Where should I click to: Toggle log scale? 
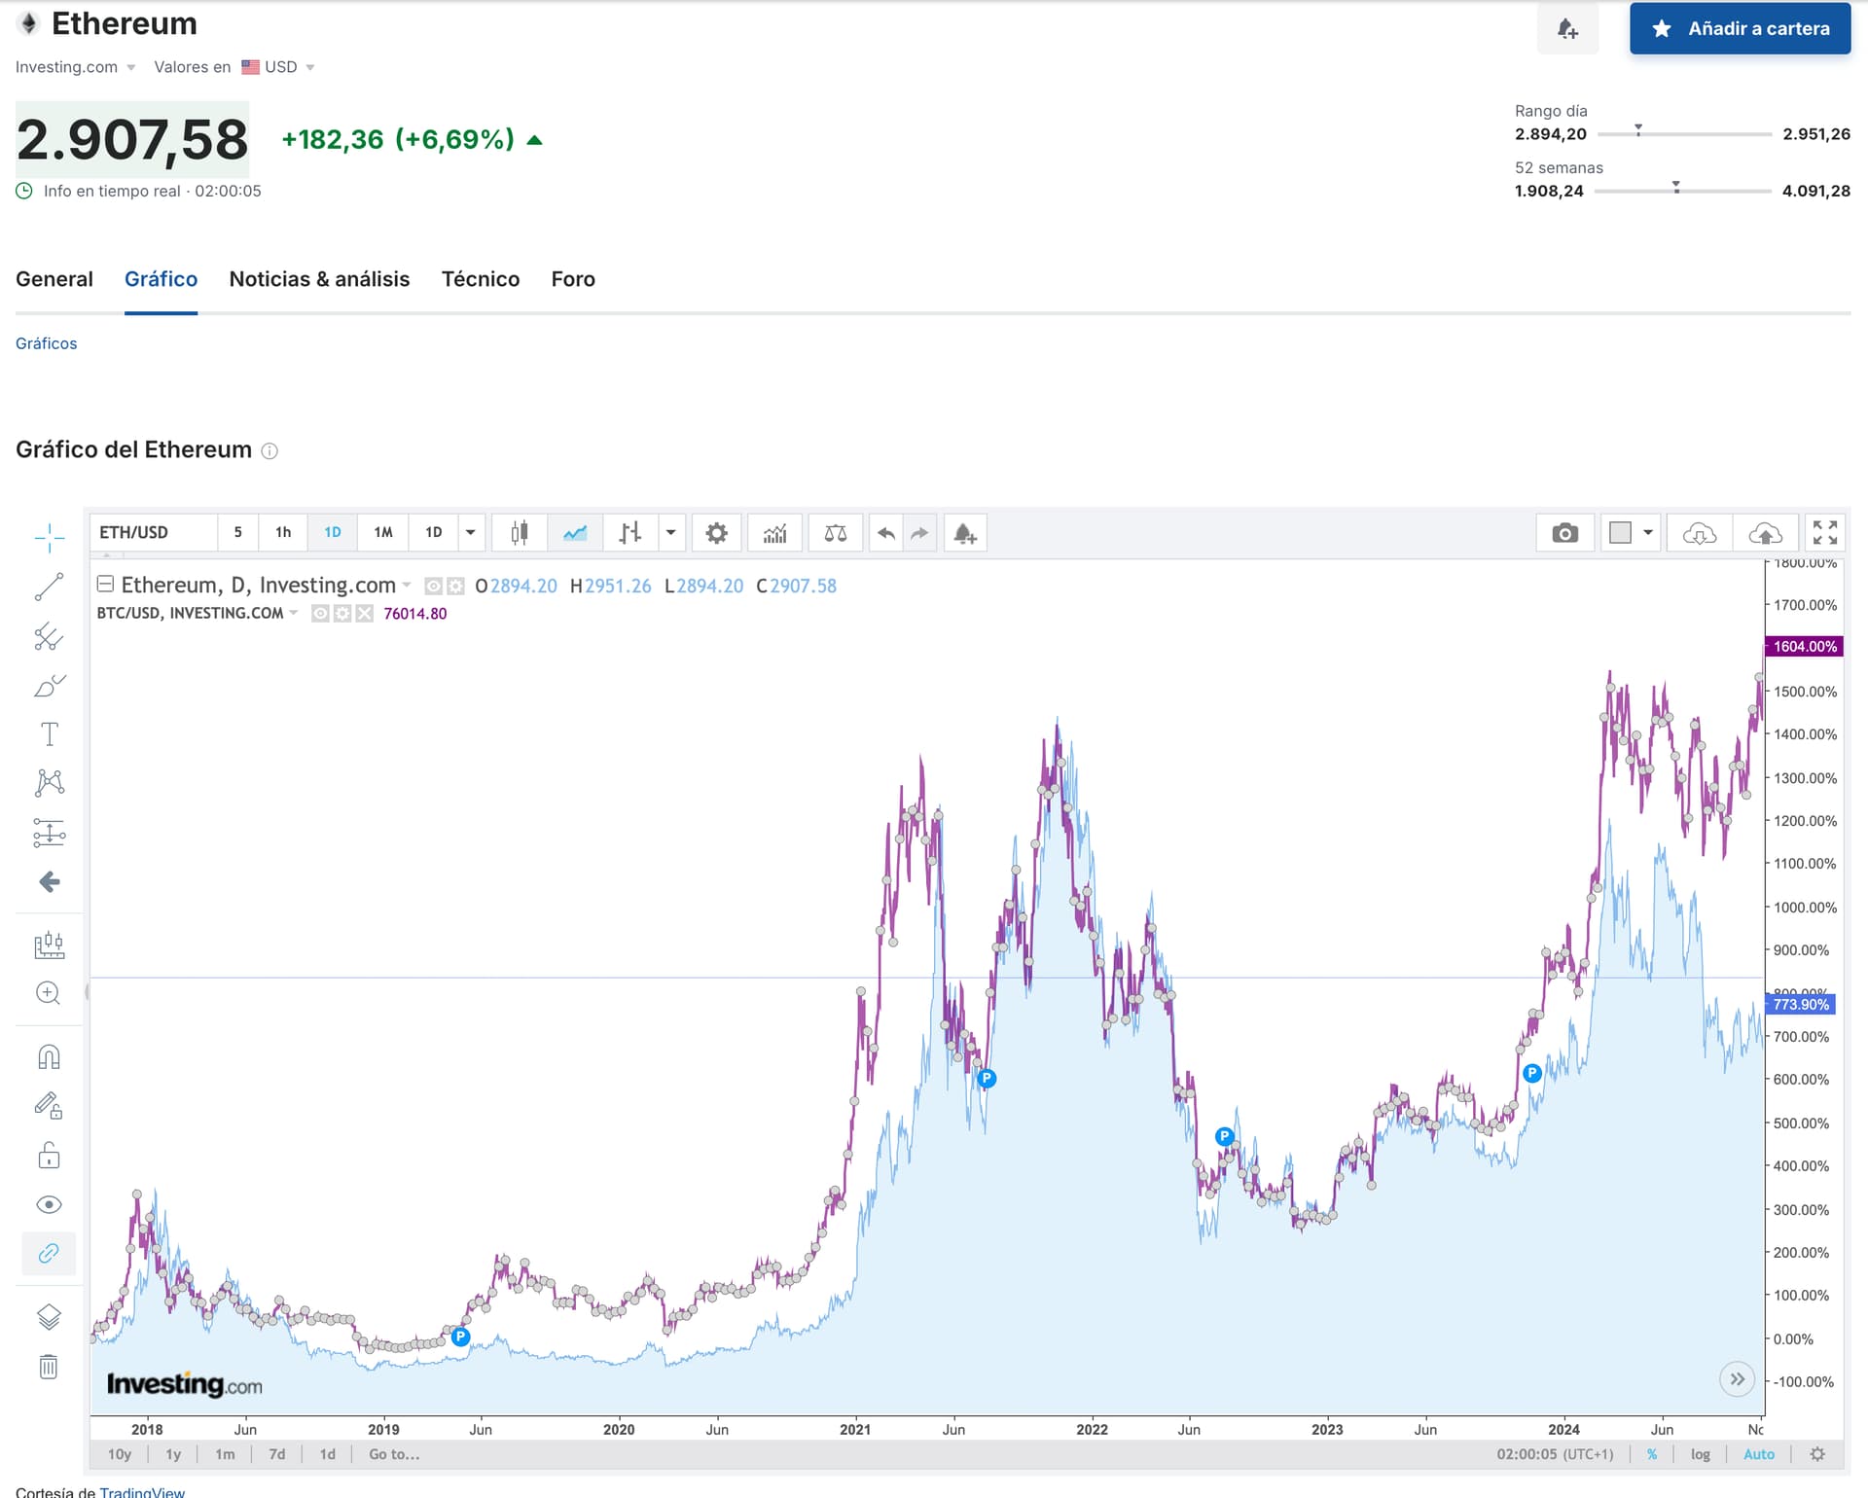(1700, 1454)
